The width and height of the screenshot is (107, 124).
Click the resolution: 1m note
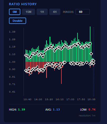click(87, 116)
